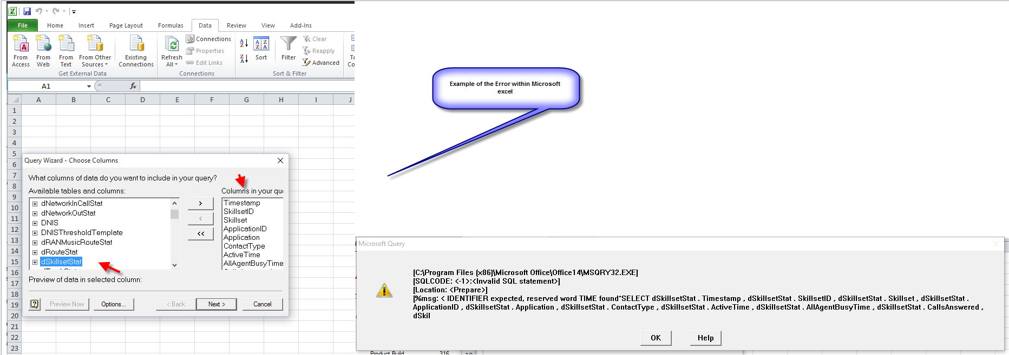Switch to the Add-Ins tab
The image size is (1009, 355).
click(x=301, y=25)
